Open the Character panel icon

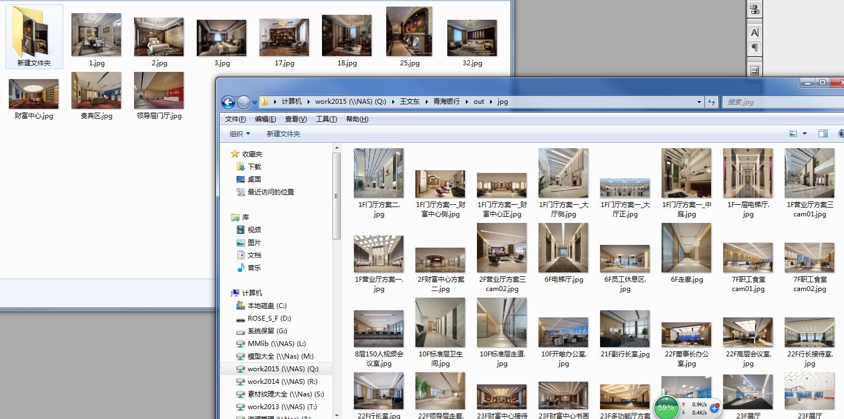[754, 32]
